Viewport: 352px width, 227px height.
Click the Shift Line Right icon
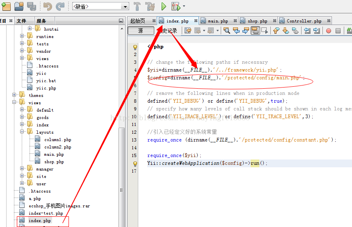pyautogui.click(x=317, y=31)
